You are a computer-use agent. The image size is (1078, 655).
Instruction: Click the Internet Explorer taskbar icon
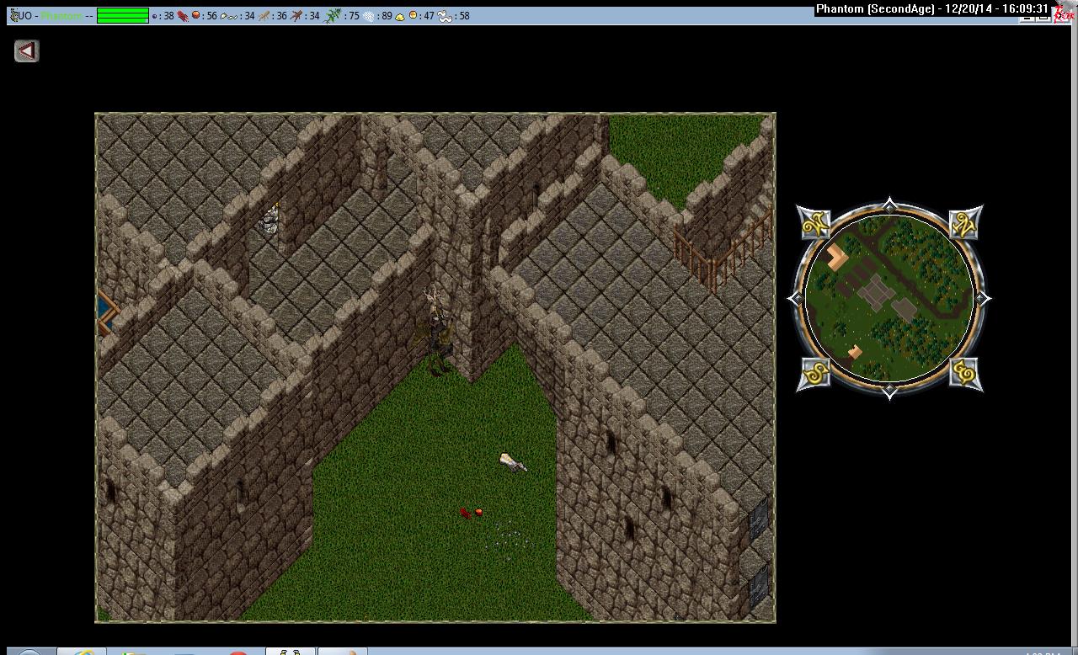tap(83, 652)
